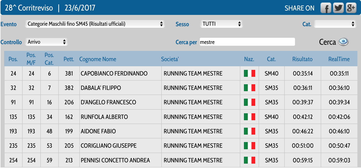Click Italian flag in Capobianco Ferdinando row
361x168 pixels.
249,74
